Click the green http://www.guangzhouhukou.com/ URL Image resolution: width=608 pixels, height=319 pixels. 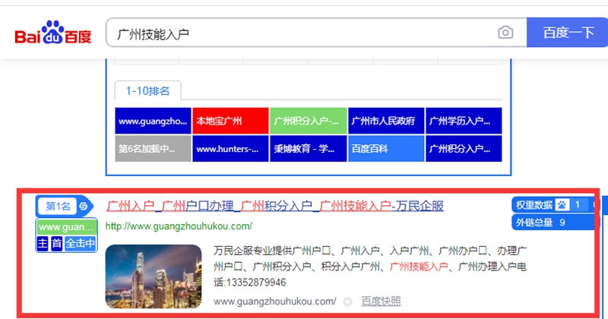(x=179, y=226)
